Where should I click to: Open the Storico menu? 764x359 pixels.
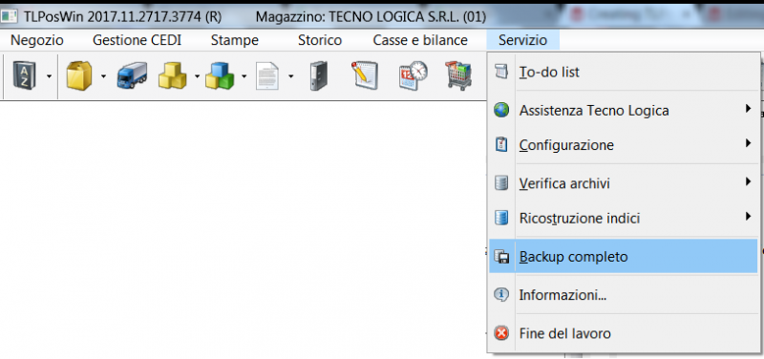point(320,40)
